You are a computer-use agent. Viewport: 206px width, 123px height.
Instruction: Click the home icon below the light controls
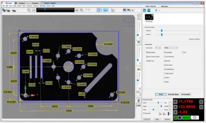coord(138,100)
